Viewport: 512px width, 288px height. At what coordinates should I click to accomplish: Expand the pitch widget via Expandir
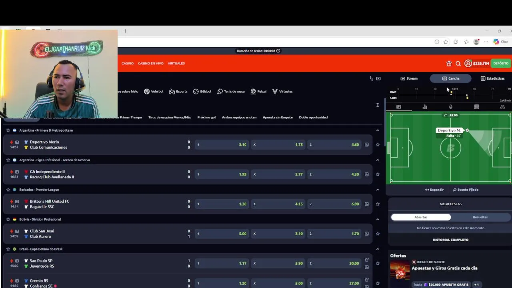tap(434, 190)
